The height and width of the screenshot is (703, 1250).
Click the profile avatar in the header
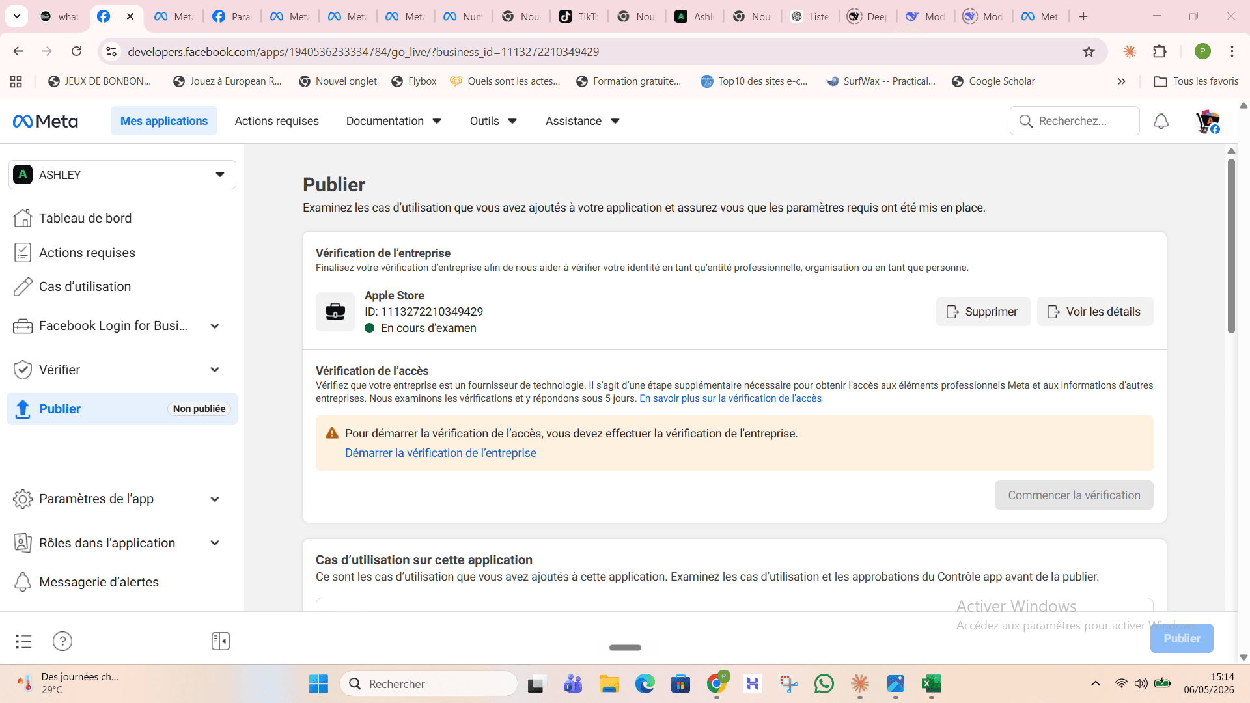(1208, 122)
